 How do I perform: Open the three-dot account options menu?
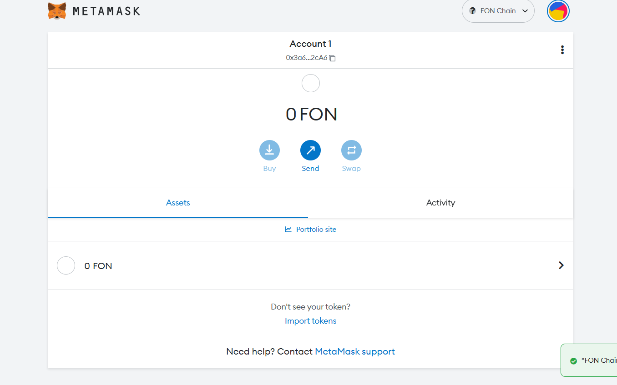tap(562, 50)
